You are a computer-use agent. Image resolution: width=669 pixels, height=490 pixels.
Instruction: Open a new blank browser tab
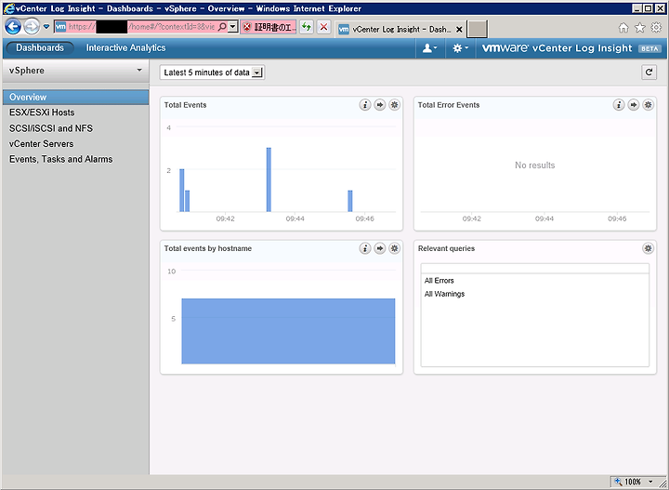click(477, 29)
